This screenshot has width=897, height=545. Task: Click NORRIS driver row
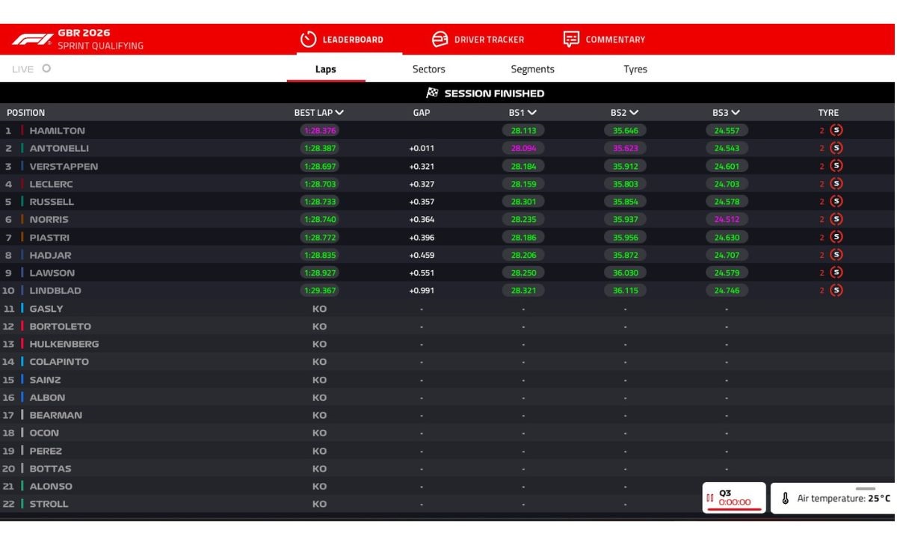449,219
